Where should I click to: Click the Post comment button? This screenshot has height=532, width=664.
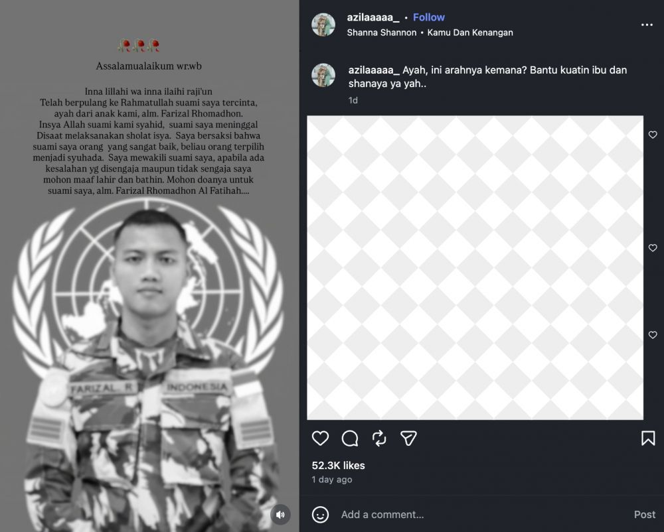tap(644, 515)
